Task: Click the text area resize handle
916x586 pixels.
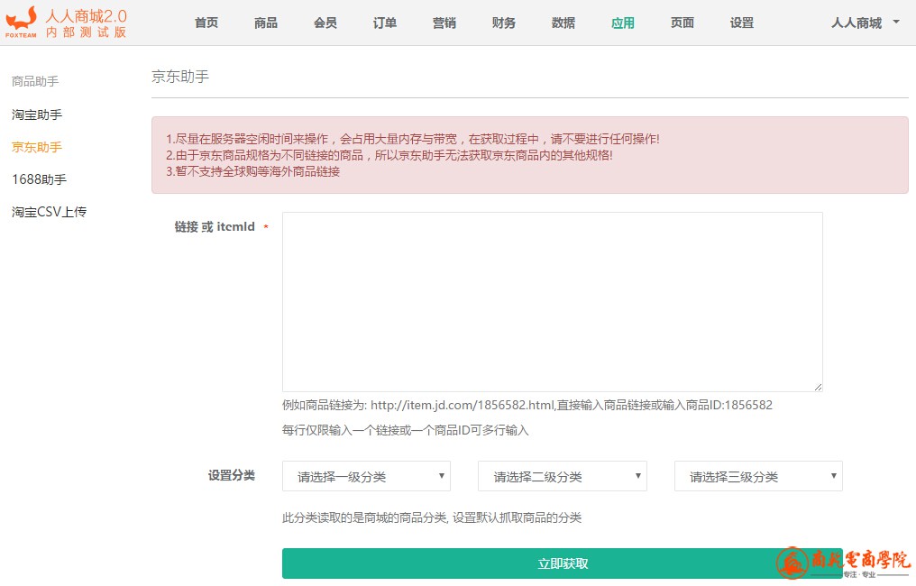Action: pyautogui.click(x=818, y=387)
